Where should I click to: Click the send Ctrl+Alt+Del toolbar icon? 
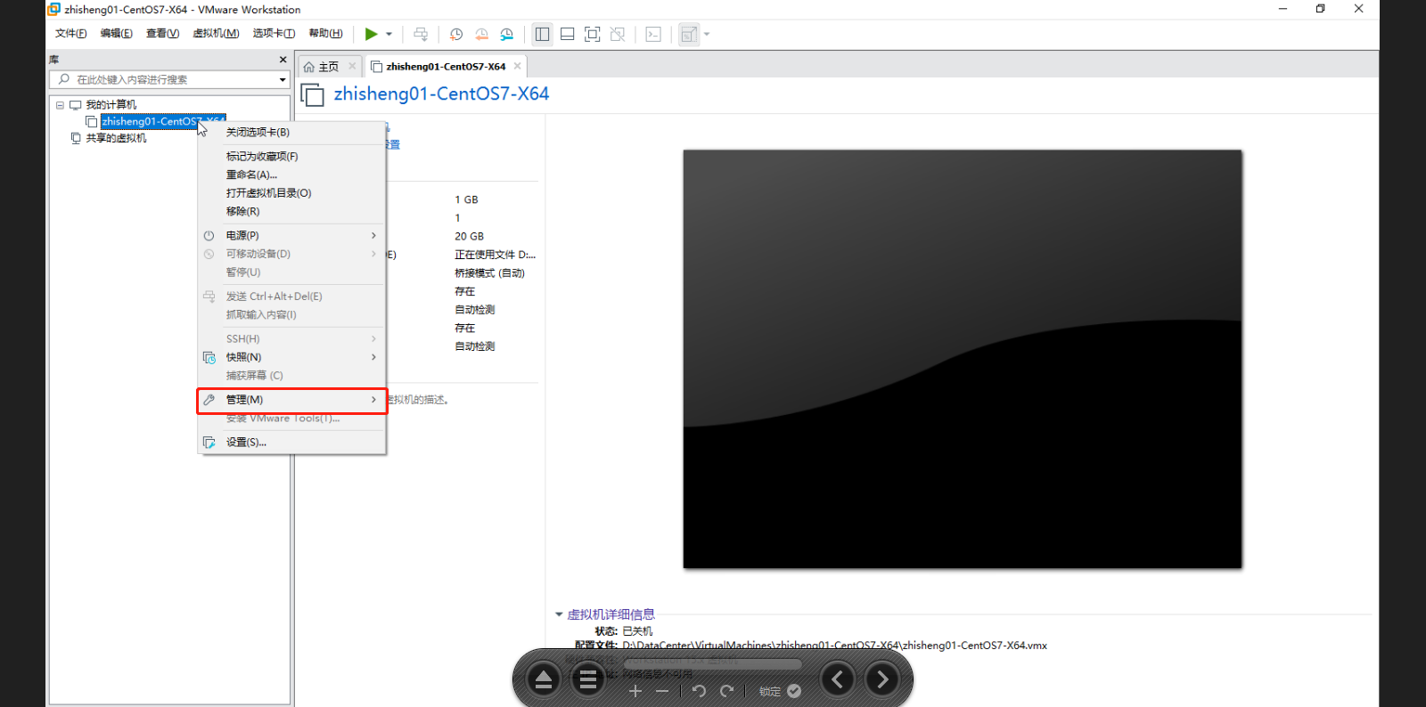point(421,34)
